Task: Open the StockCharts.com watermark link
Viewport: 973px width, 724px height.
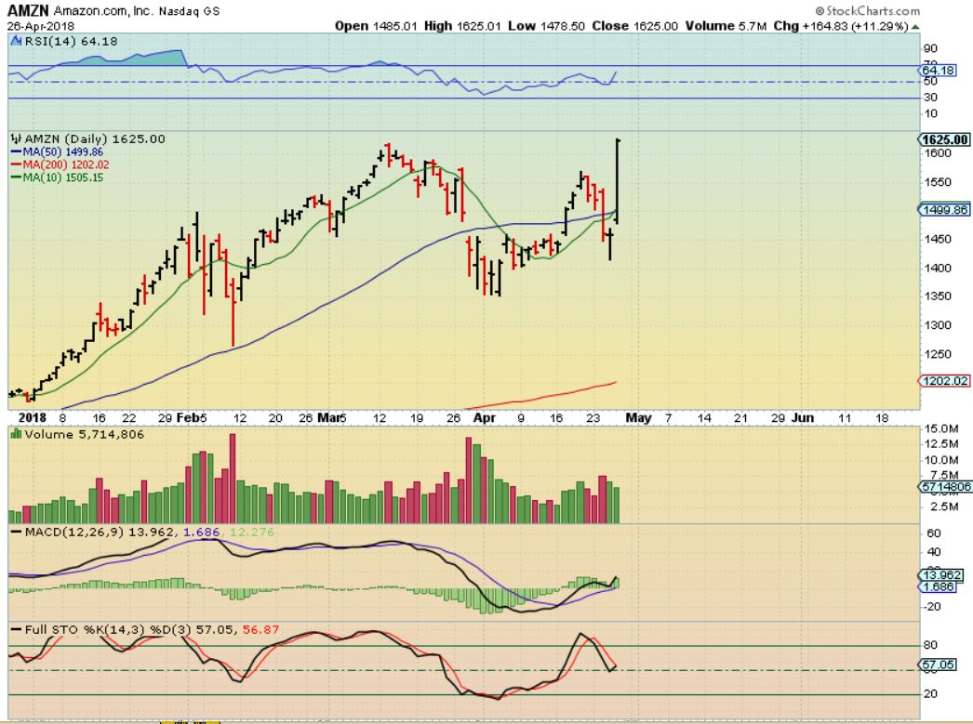Action: click(x=868, y=10)
